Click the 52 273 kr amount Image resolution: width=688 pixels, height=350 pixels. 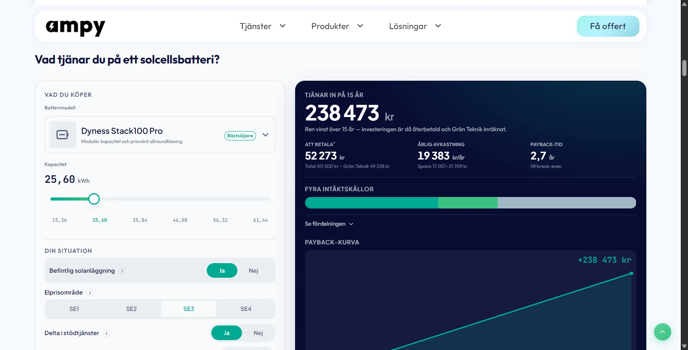(325, 156)
